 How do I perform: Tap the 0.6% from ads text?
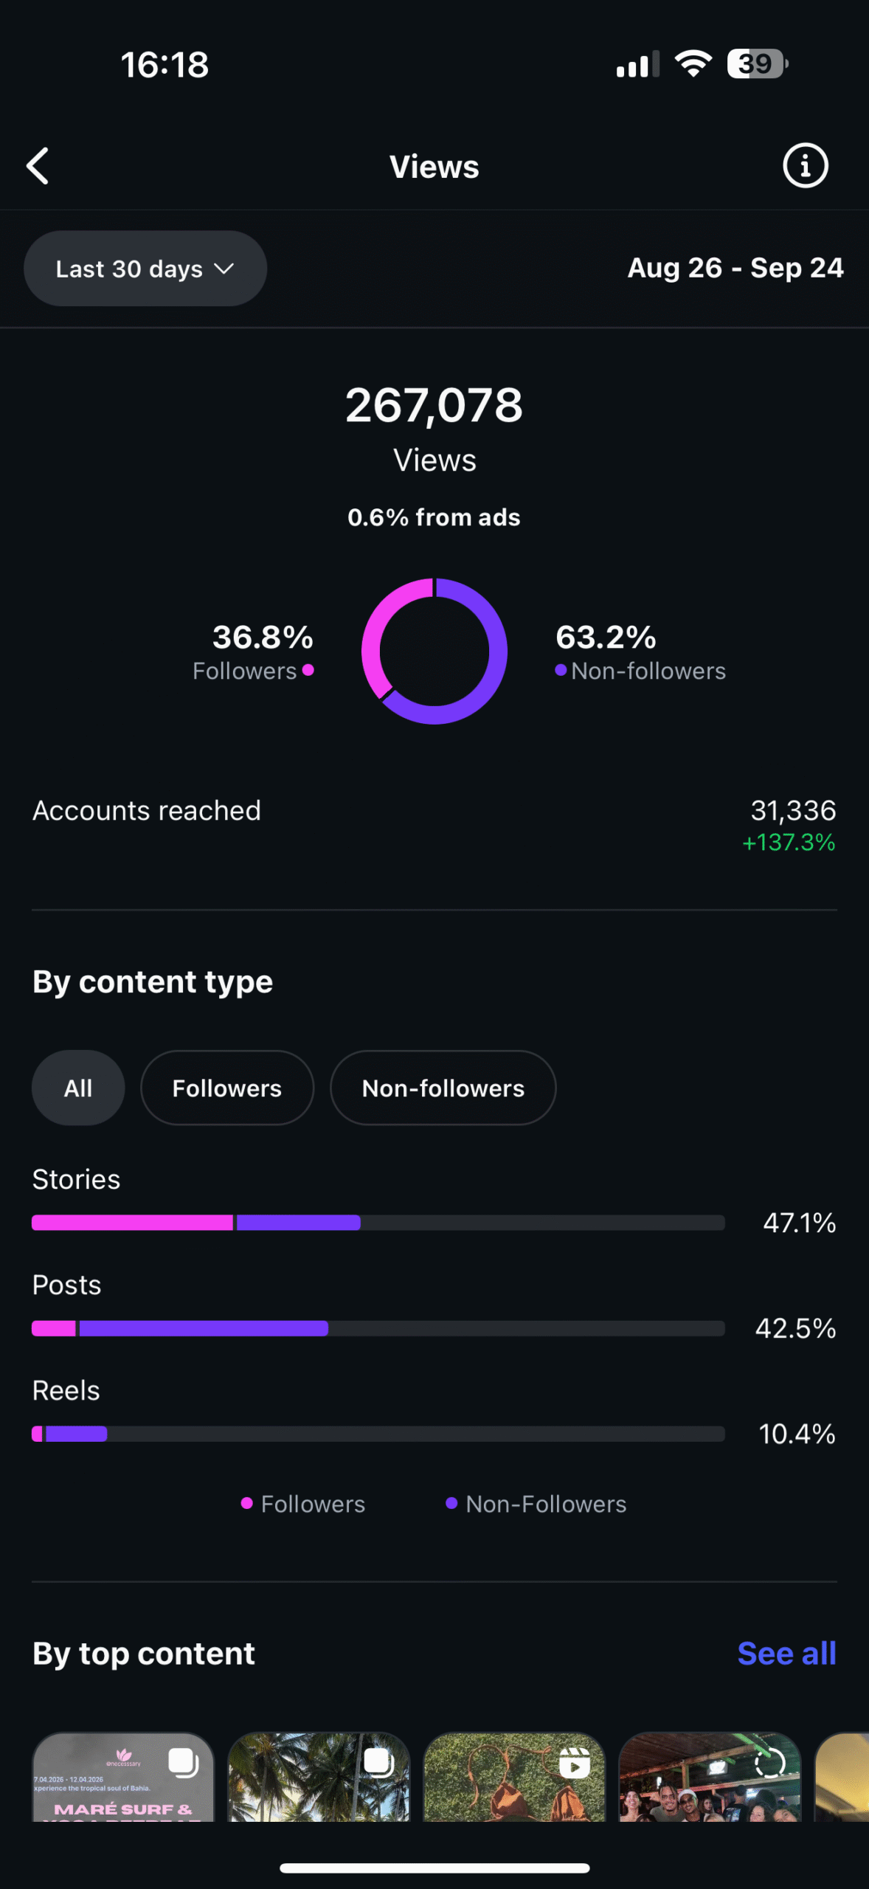434,517
